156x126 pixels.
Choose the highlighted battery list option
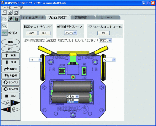click(72, 102)
